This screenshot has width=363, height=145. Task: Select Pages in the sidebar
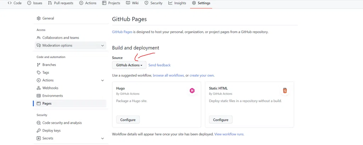(x=71, y=104)
